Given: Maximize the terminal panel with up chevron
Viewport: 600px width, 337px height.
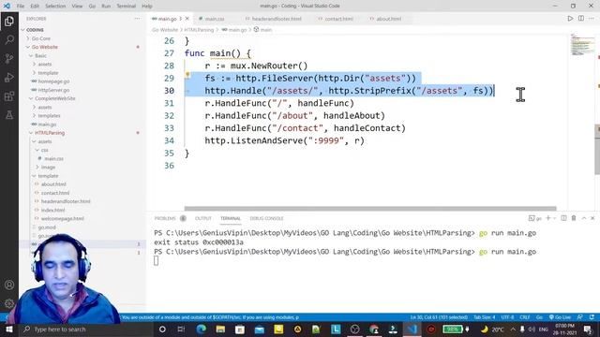Looking at the screenshot, I should coord(584,218).
